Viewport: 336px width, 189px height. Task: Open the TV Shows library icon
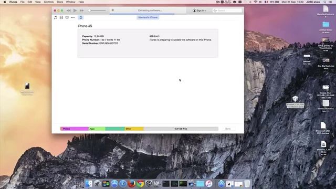[67, 17]
